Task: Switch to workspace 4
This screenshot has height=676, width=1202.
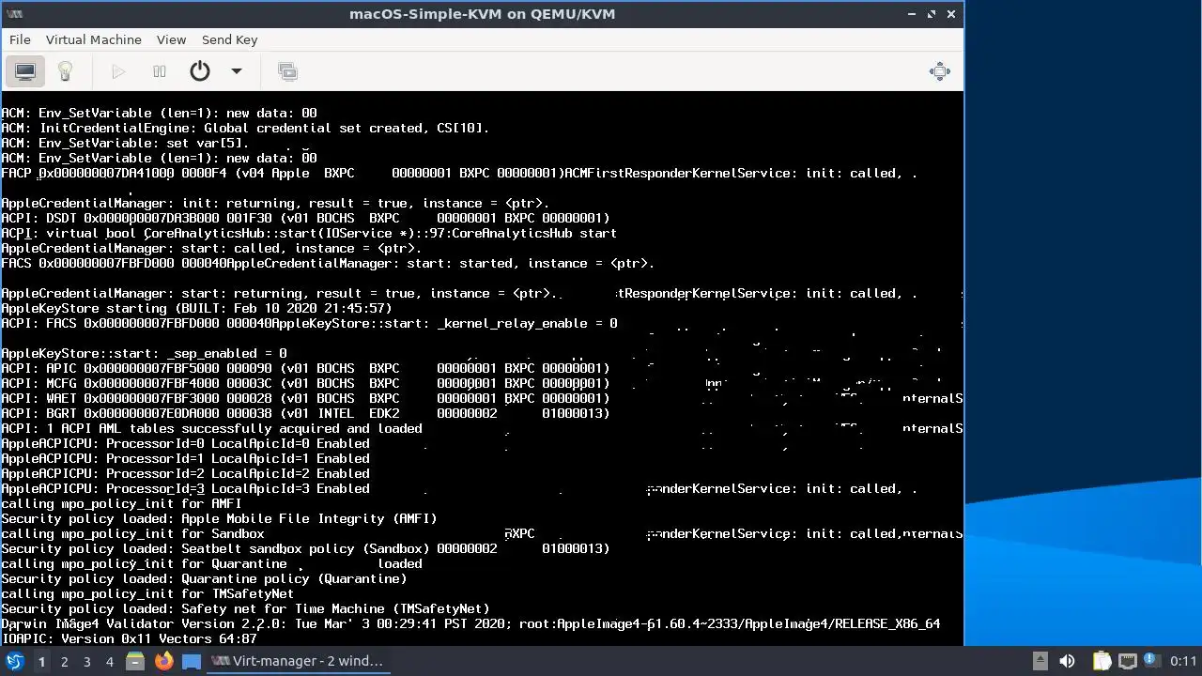Action: [109, 661]
